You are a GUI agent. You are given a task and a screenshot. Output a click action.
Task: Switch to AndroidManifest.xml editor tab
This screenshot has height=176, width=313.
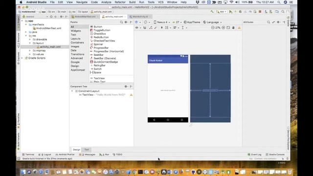click(85, 17)
